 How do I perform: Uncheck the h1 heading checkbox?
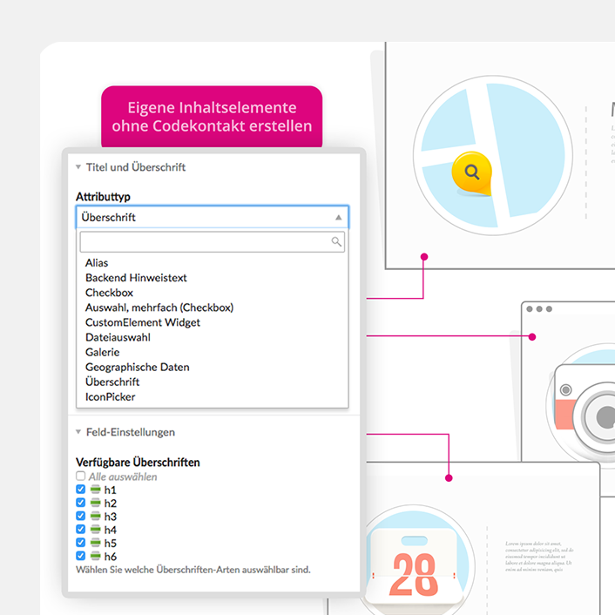click(x=80, y=489)
